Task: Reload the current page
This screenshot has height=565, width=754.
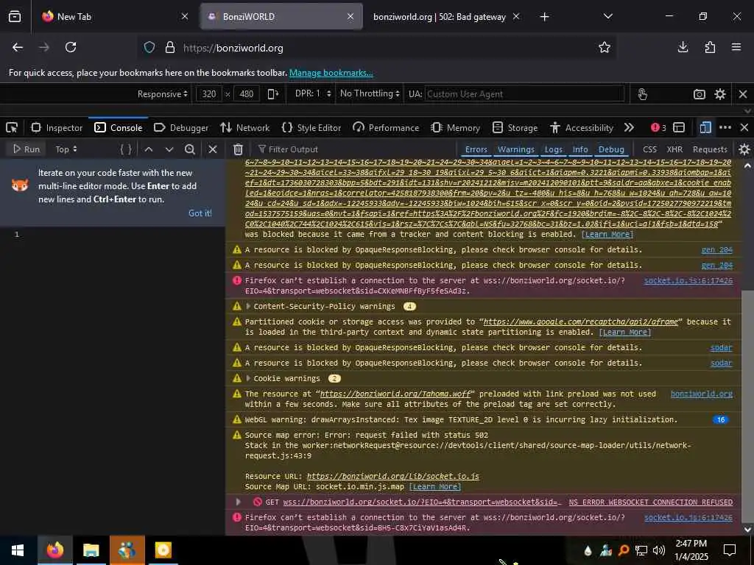Action: [71, 47]
